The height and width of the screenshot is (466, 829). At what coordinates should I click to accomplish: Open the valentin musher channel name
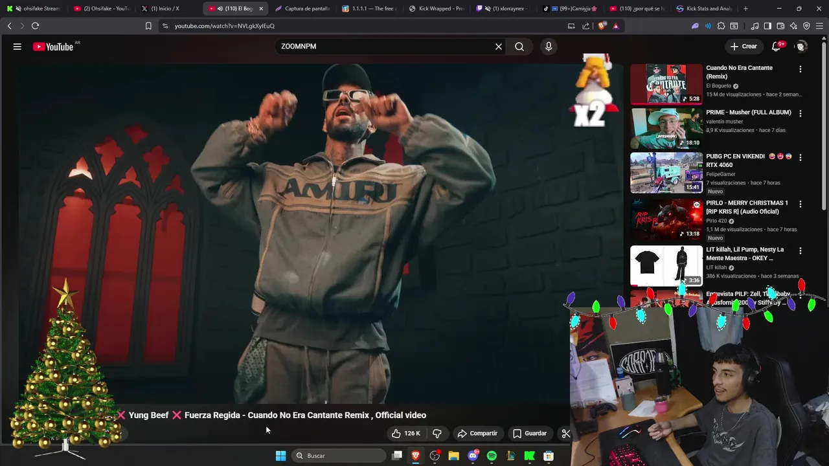click(725, 121)
